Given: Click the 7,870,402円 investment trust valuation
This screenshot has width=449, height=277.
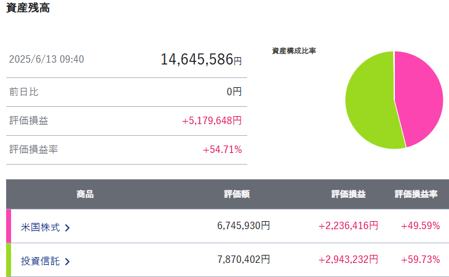Looking at the screenshot, I should [x=243, y=260].
